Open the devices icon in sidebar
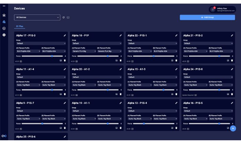The width and height of the screenshot is (241, 144). 4,22
